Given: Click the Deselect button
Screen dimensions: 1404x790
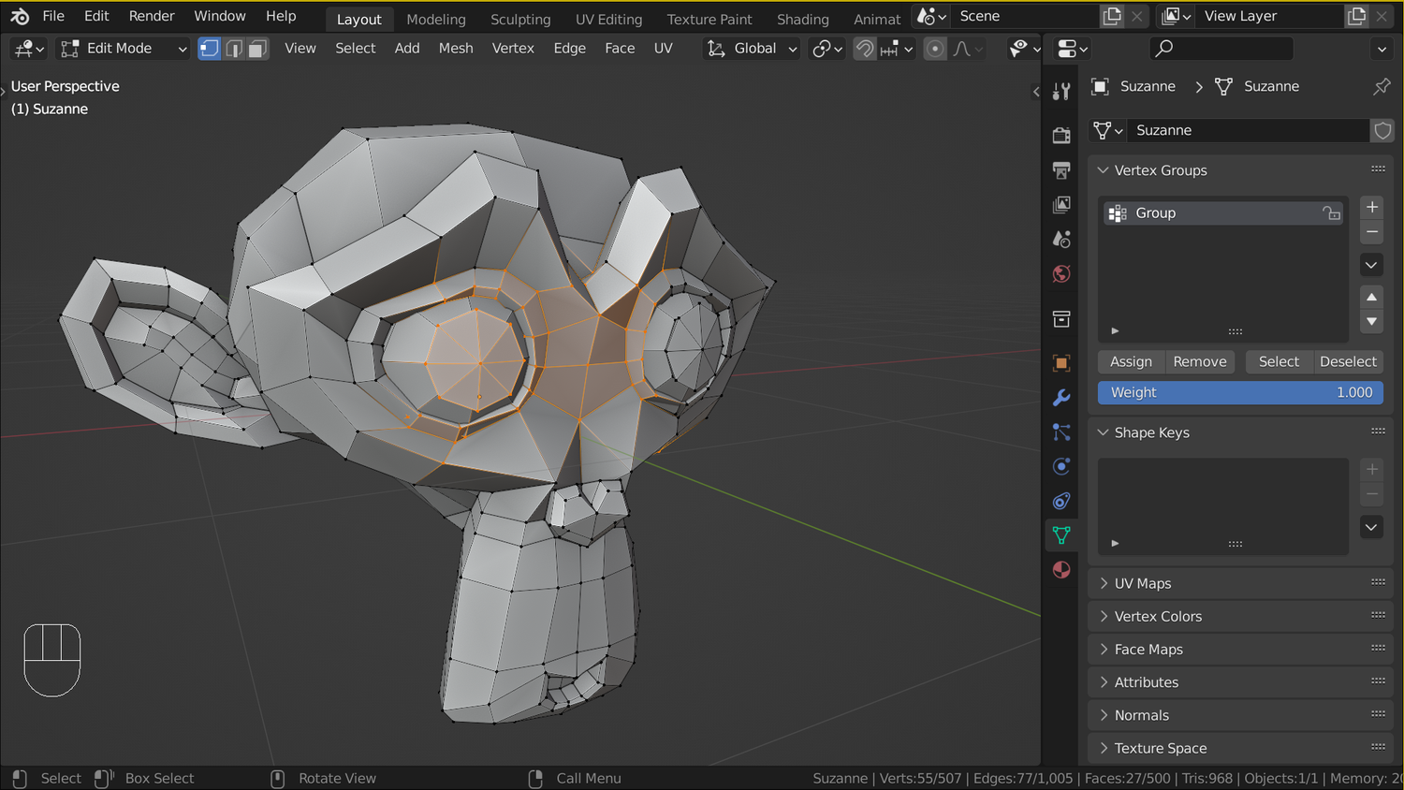Looking at the screenshot, I should coord(1348,361).
